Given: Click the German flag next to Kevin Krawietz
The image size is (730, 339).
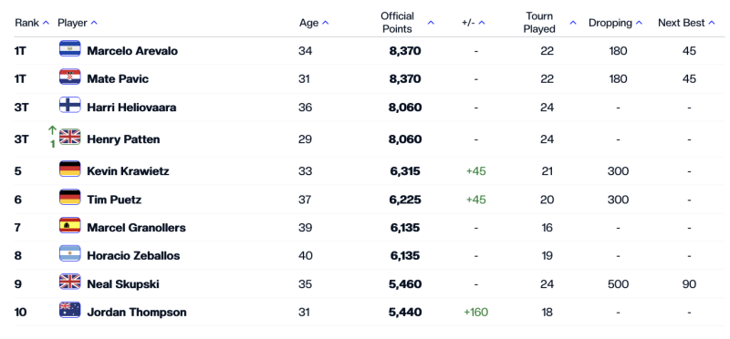Looking at the screenshot, I should (70, 169).
